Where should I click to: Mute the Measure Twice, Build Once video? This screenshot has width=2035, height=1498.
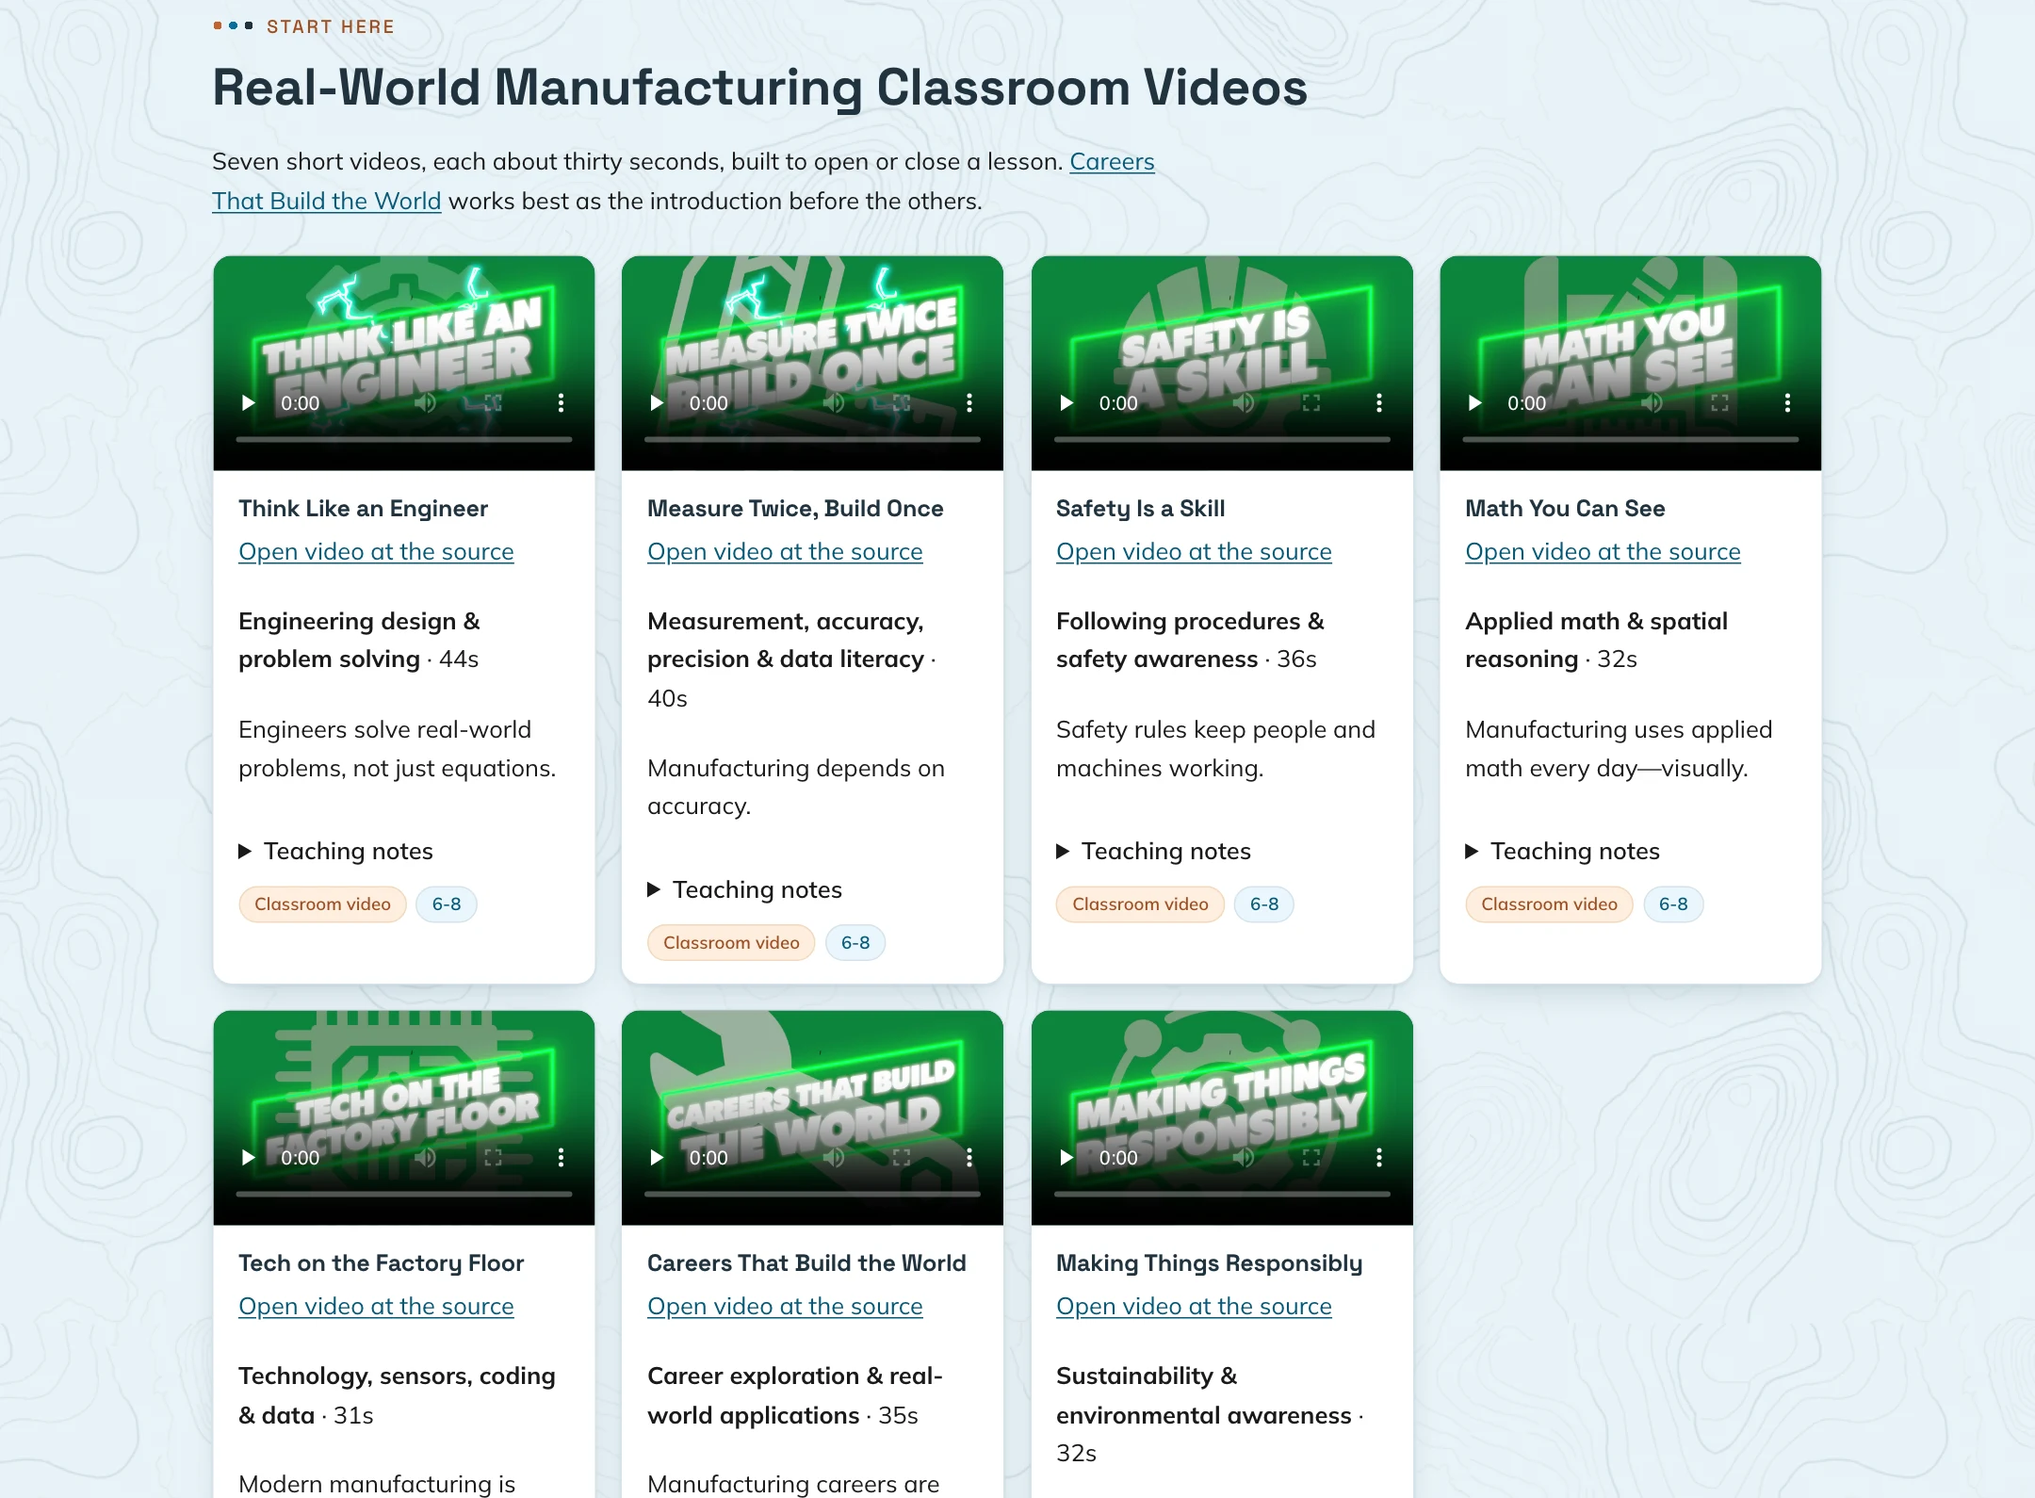pyautogui.click(x=834, y=403)
